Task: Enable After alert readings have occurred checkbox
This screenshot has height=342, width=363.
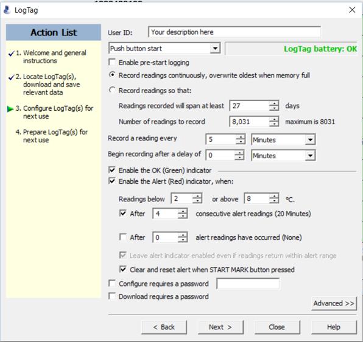Action: pyautogui.click(x=123, y=237)
